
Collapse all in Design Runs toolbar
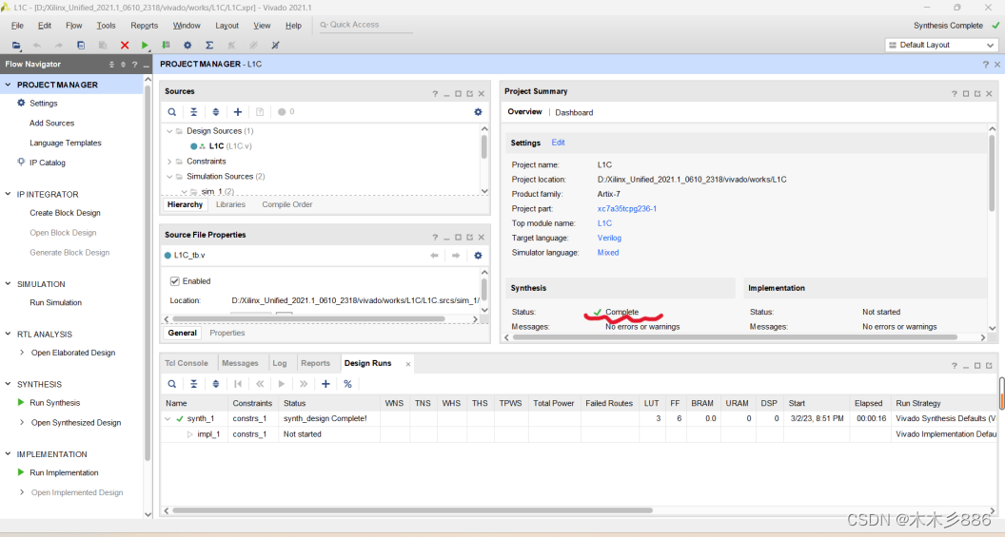click(193, 384)
